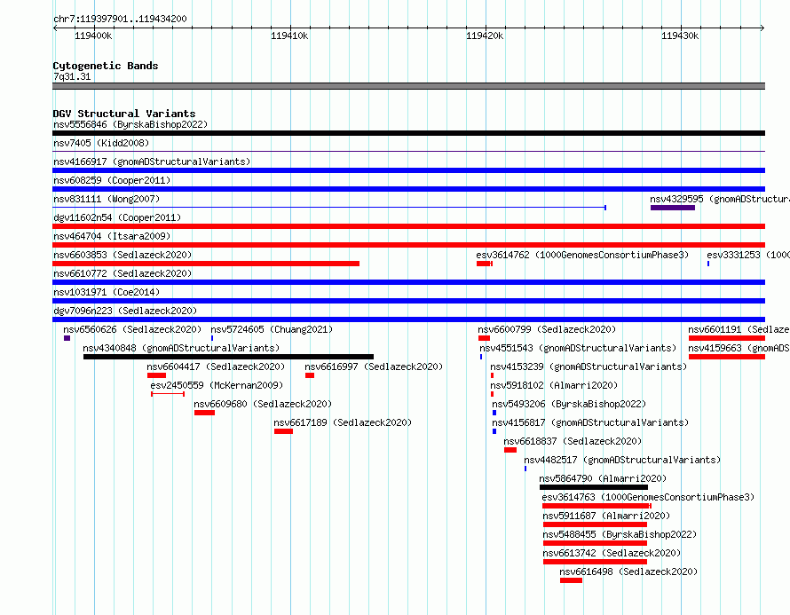
Task: Click the 119400k ruler position label
Action: tap(93, 35)
